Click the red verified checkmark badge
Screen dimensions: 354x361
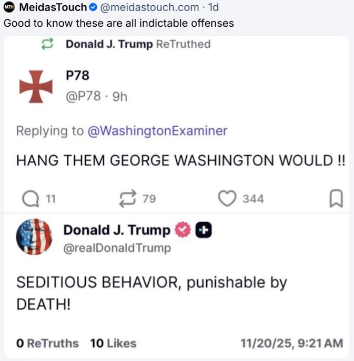(x=183, y=230)
